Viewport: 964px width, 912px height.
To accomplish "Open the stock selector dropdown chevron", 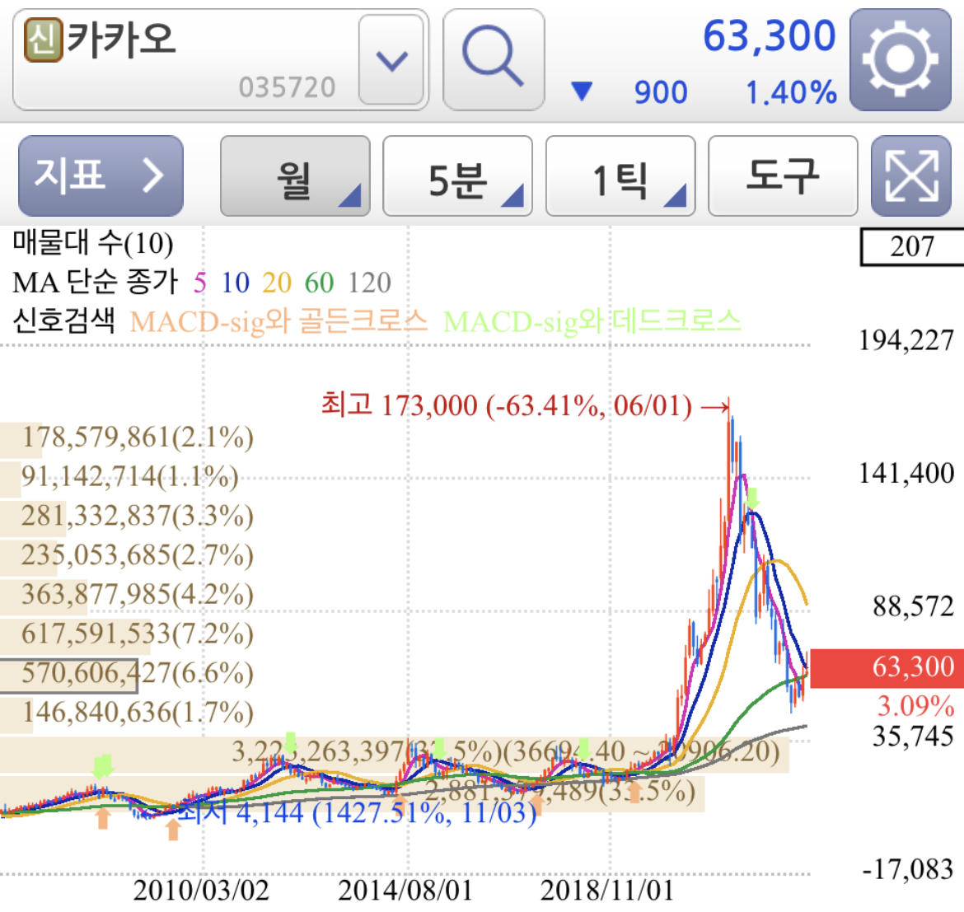I will point(392,58).
